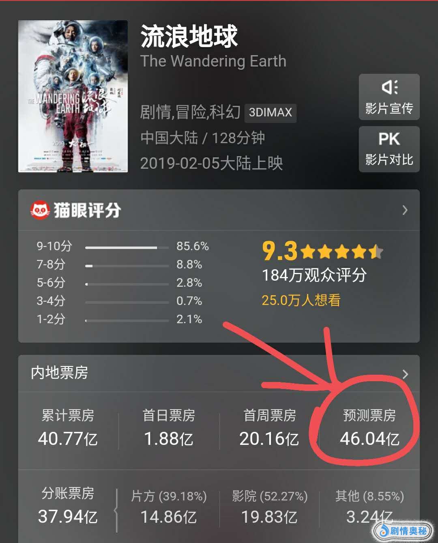
Task: Open the 25.0万人想看 link
Action: click(x=301, y=300)
